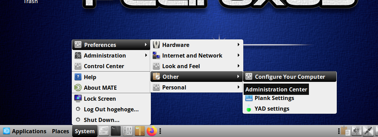The width and height of the screenshot is (378, 137).
Task: Launch Control Center from the System menu
Action: [111, 66]
